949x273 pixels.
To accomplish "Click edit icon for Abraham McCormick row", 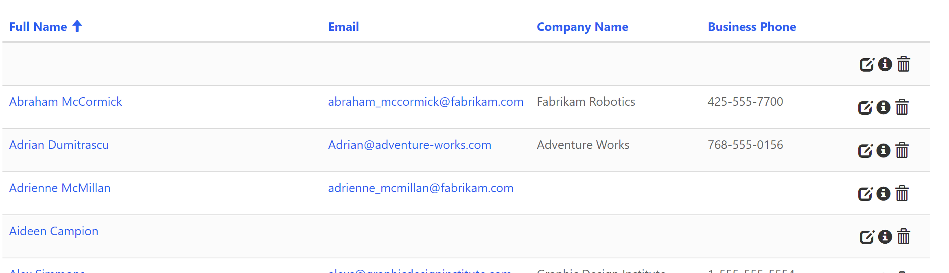I will pyautogui.click(x=866, y=108).
